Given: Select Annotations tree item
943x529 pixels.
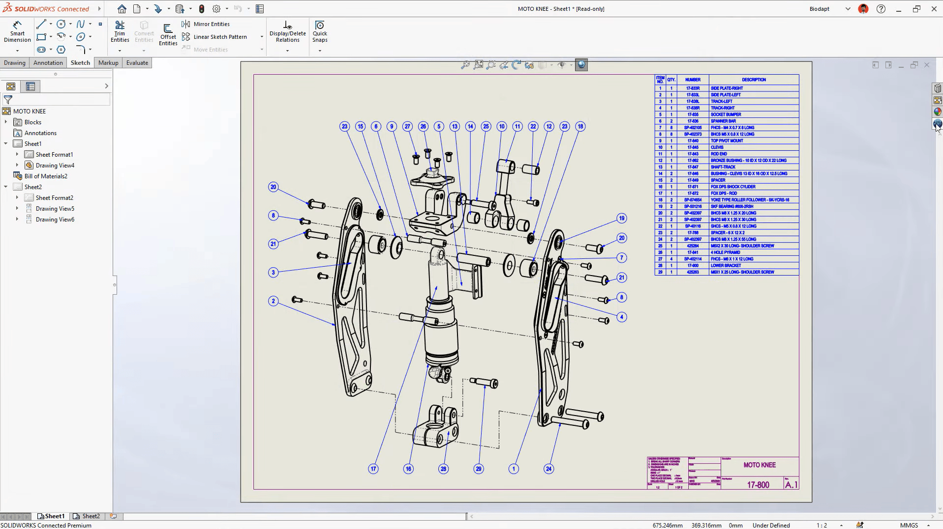Looking at the screenshot, I should (35, 133).
